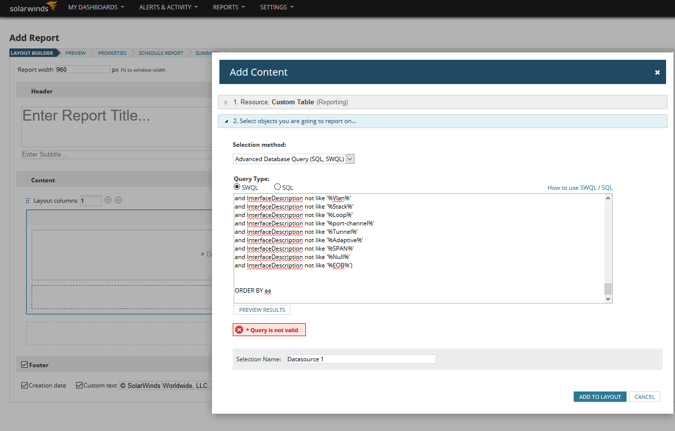Click the footer custom text field
Screen dimensions: 675x431
click(x=166, y=386)
